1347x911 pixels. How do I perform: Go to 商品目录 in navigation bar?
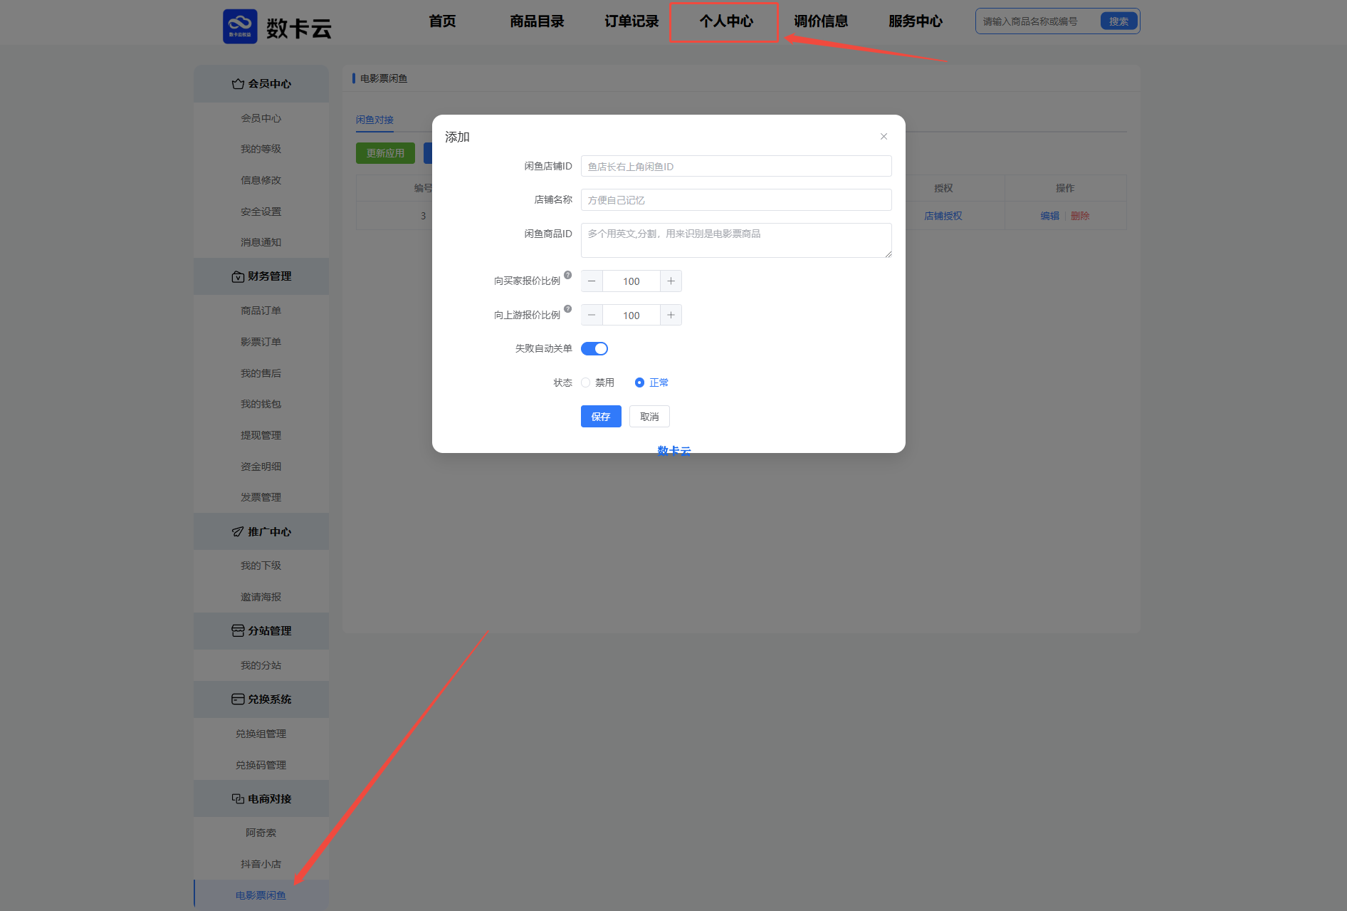(537, 21)
